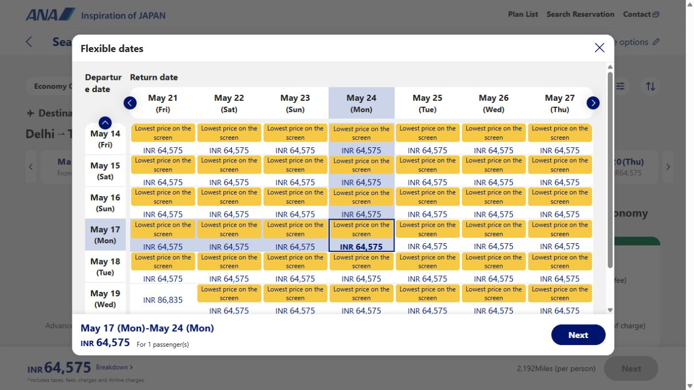Select the May 22 (Sat) return column header

click(229, 103)
